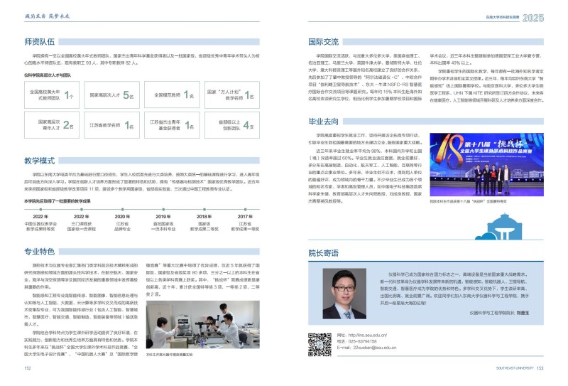This screenshot has width=568, height=386.
Task: Click the 专业特色 section heading
Action: pyautogui.click(x=40, y=251)
